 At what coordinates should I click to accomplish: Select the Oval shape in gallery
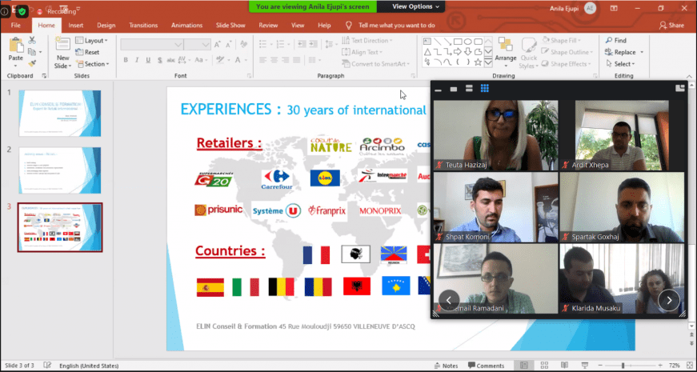(468, 42)
